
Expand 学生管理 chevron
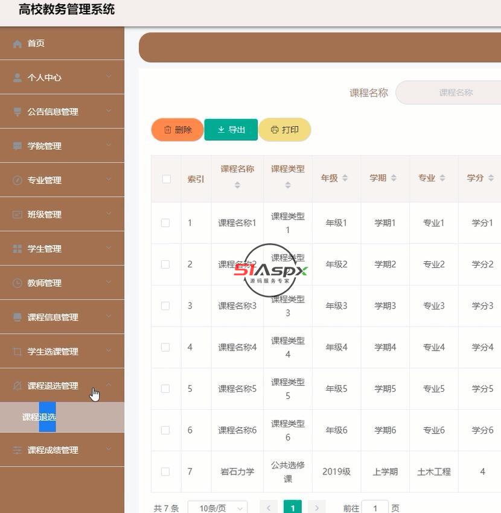coord(109,247)
